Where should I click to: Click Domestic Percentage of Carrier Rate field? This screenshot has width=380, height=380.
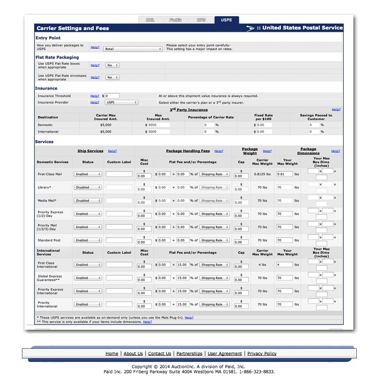209,125
